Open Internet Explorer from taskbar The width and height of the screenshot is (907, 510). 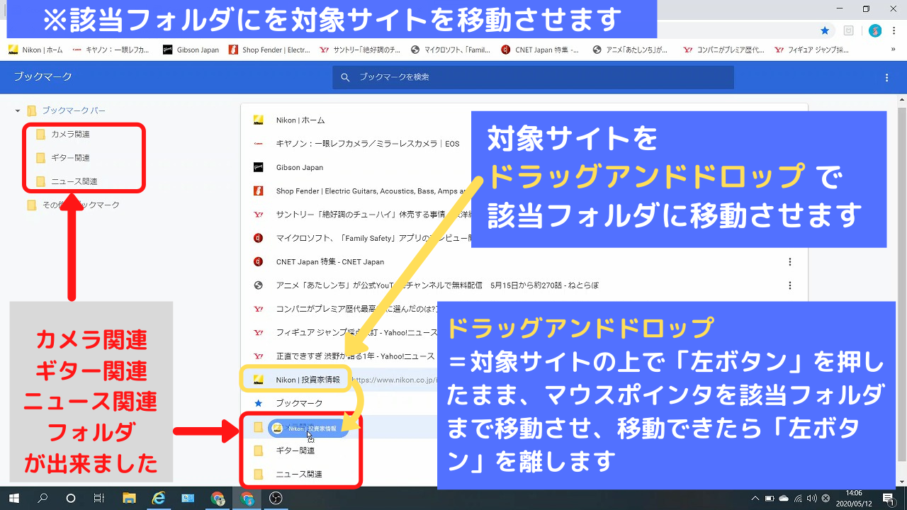[159, 498]
